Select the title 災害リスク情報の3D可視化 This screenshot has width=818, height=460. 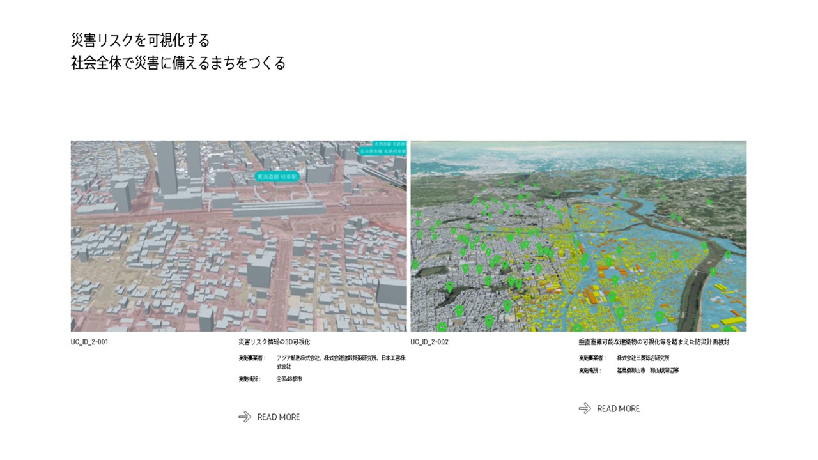pyautogui.click(x=274, y=342)
